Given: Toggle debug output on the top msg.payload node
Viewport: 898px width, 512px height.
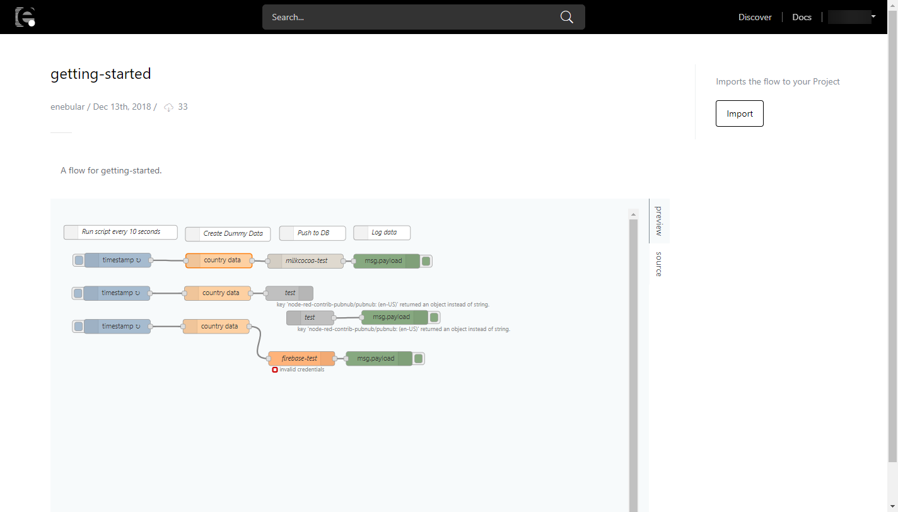Looking at the screenshot, I should [426, 260].
